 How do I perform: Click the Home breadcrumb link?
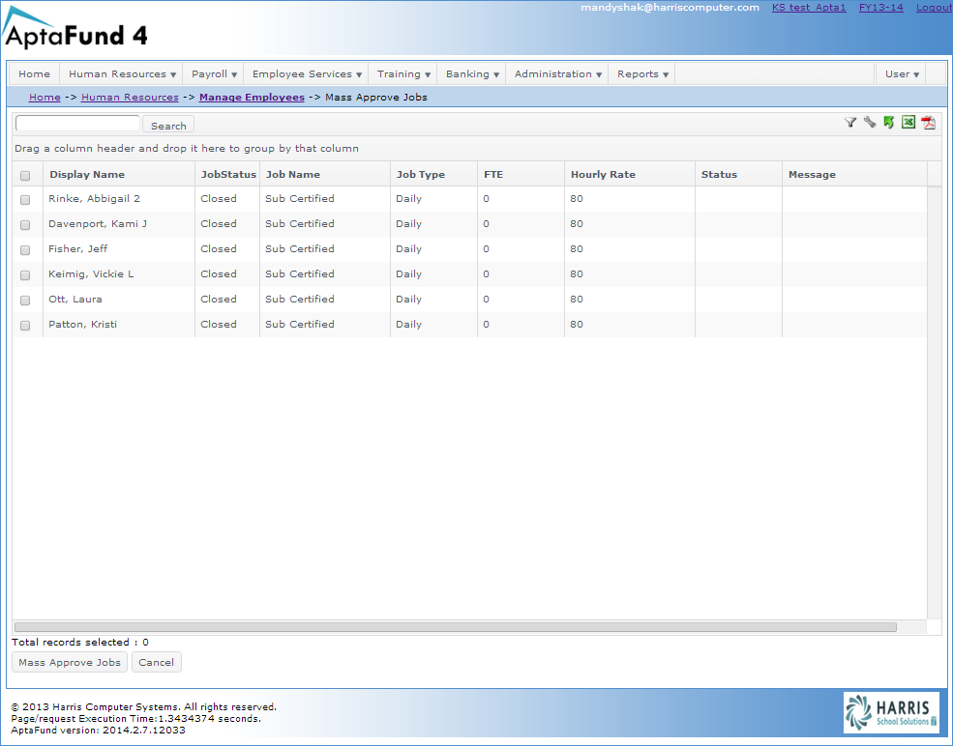pos(45,98)
